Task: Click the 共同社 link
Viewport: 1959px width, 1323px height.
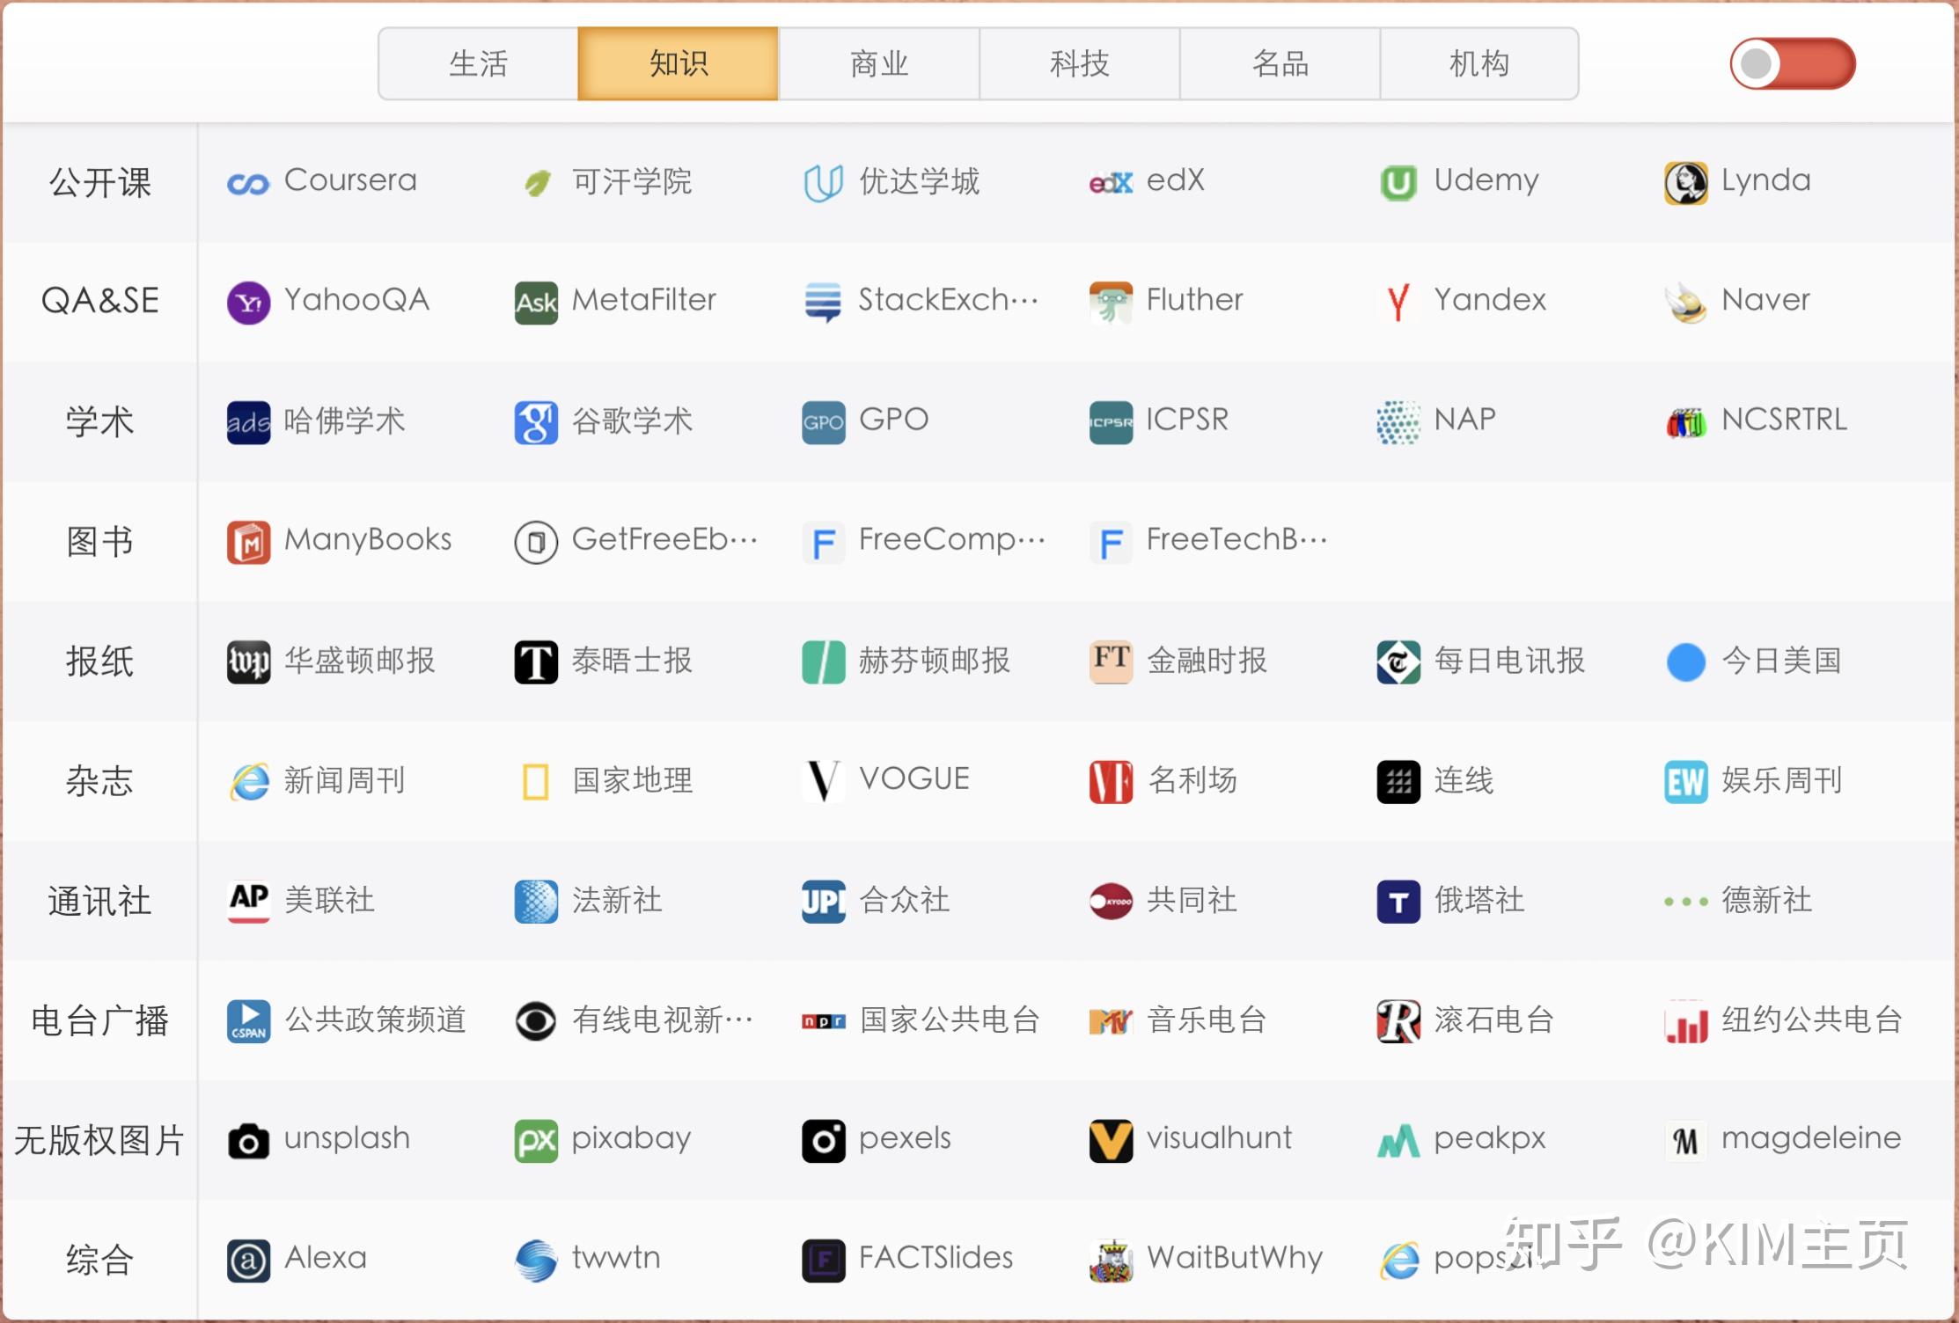Action: [1163, 901]
